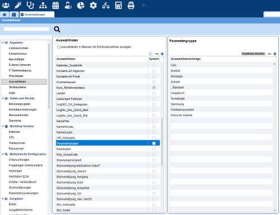Open Listenansichten in the sidebar
This screenshot has width=280, height=215.
(x=18, y=48)
